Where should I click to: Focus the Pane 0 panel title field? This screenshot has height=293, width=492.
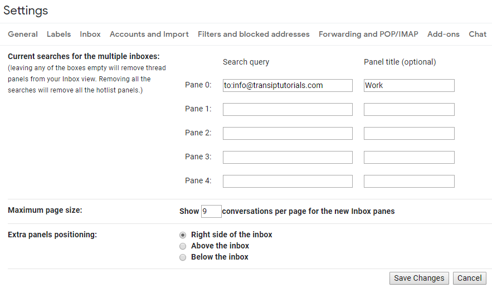coord(409,85)
